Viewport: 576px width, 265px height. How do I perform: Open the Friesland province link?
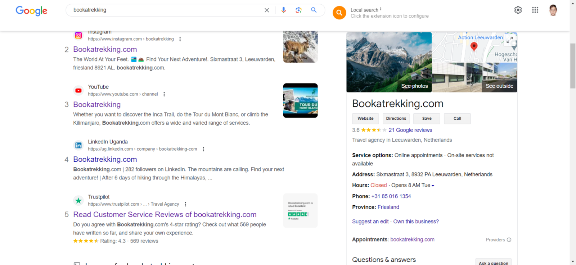pos(388,207)
